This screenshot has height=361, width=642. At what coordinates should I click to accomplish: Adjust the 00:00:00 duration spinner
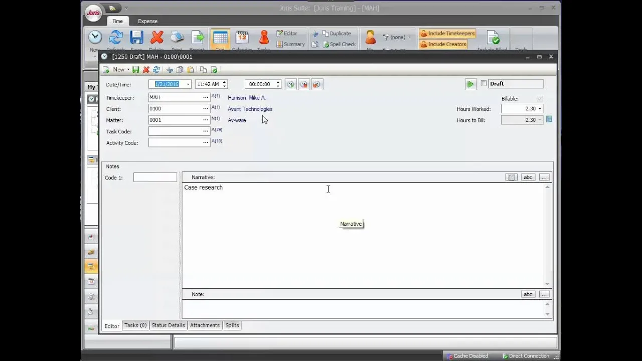pos(278,84)
